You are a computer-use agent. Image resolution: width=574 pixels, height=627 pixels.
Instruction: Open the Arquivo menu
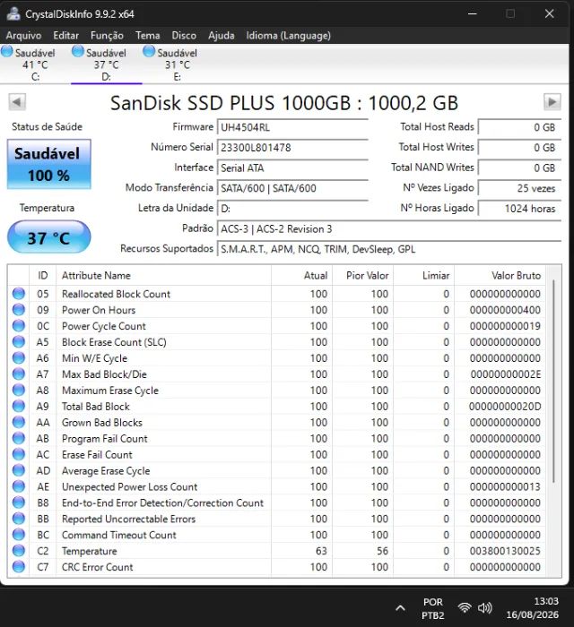pyautogui.click(x=23, y=36)
